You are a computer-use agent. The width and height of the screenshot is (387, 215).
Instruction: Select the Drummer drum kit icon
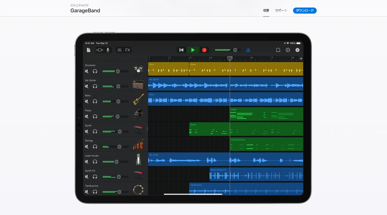138,69
